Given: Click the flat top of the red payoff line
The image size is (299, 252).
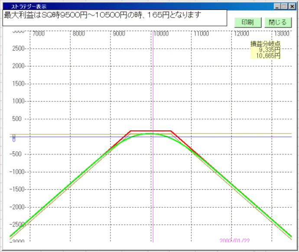Looking at the screenshot, I should coord(151,130).
